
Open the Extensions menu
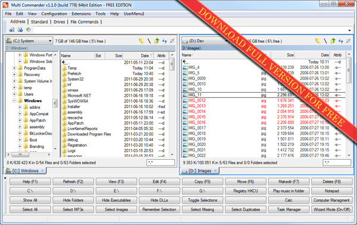(x=81, y=14)
